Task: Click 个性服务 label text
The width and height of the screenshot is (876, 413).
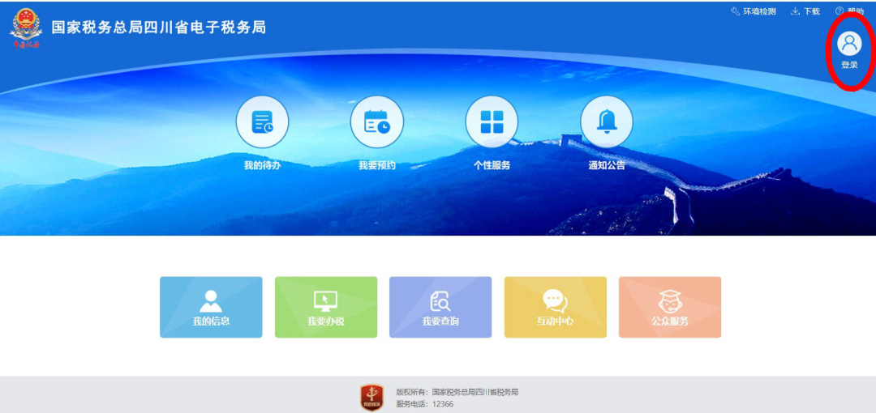Action: point(492,166)
